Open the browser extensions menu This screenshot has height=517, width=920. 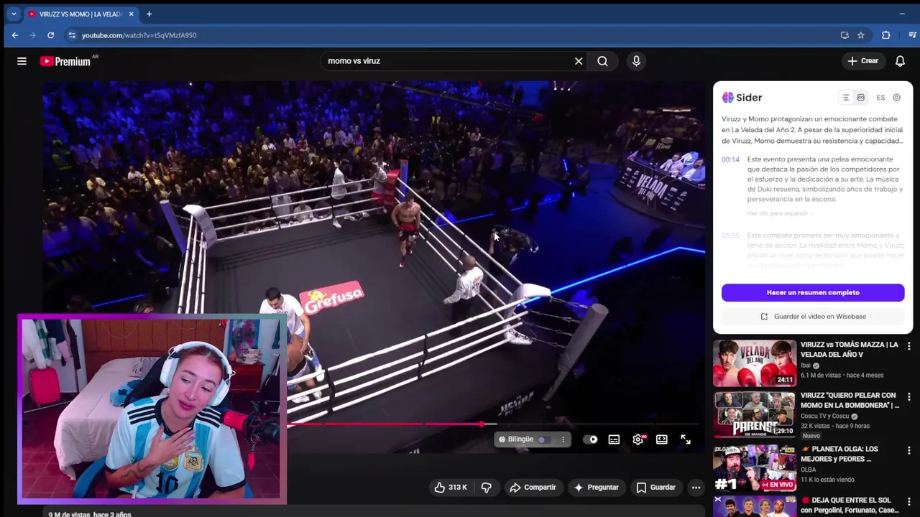click(885, 35)
